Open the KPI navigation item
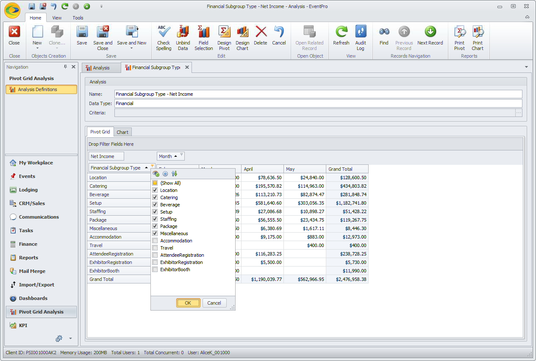Viewport: 536px width, 361px height. [41, 325]
